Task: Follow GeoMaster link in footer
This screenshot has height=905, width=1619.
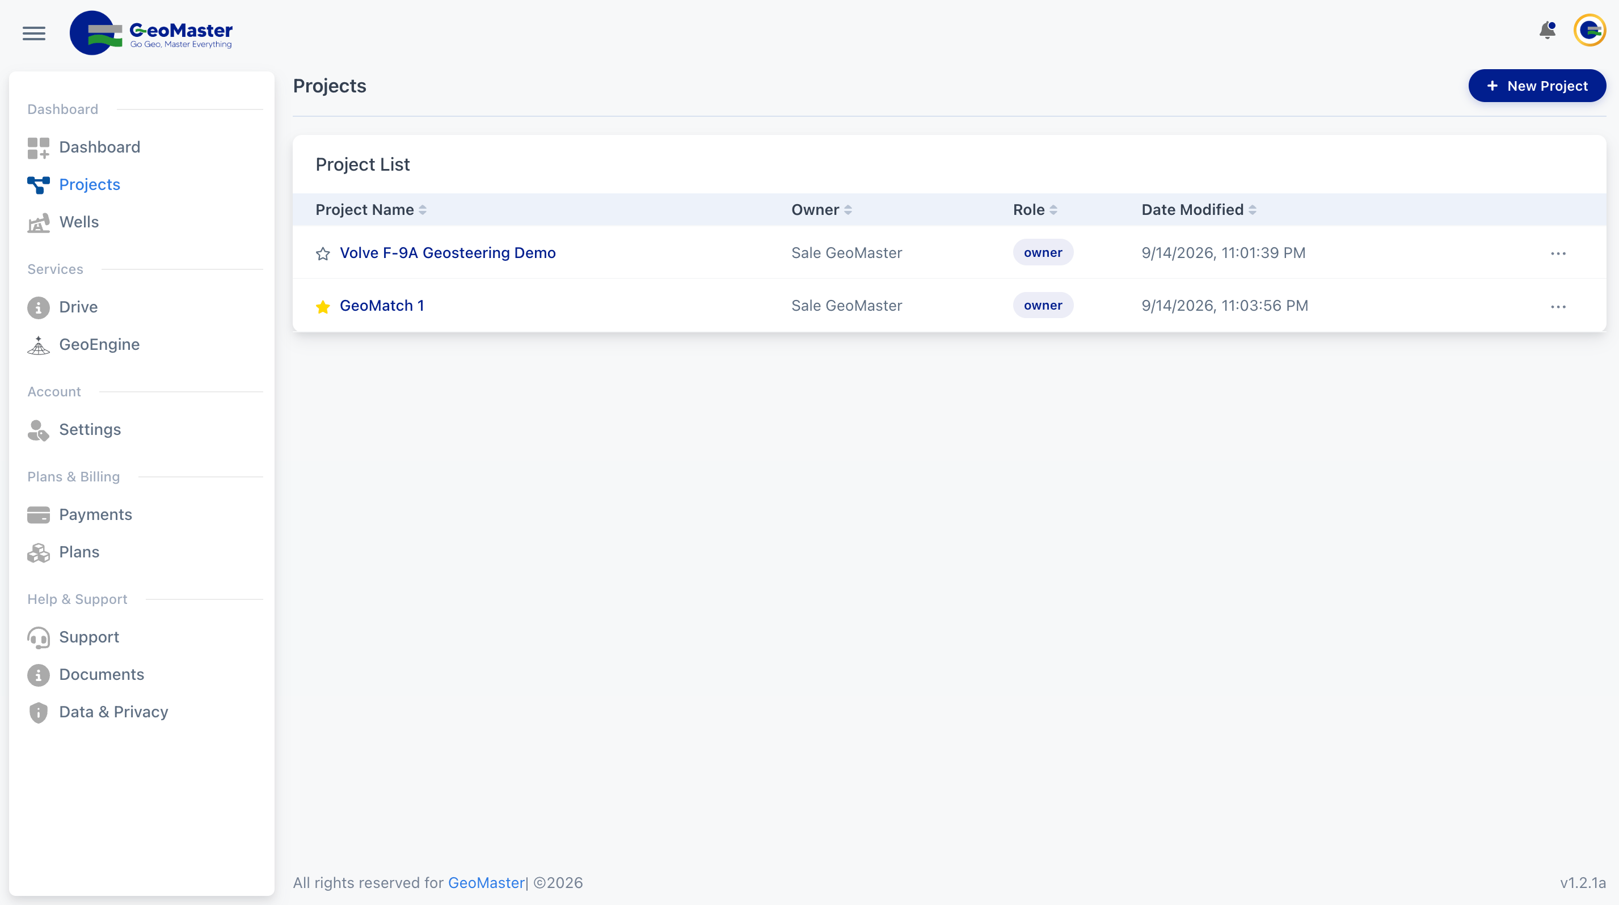Action: [486, 883]
